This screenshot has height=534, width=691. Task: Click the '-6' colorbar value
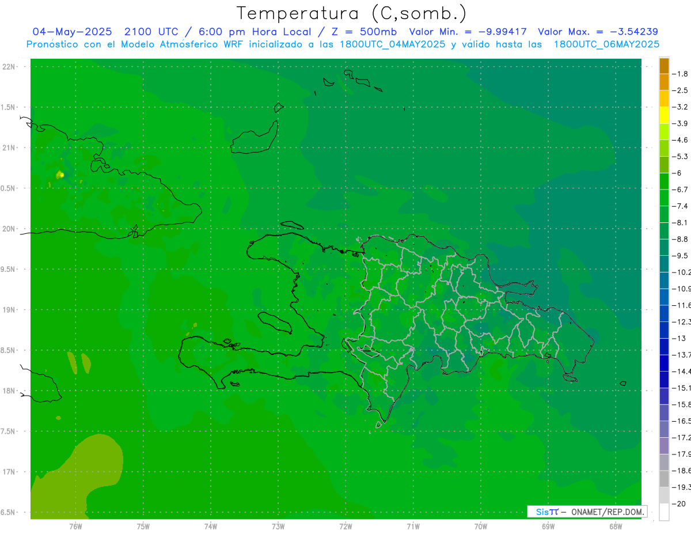pos(678,173)
